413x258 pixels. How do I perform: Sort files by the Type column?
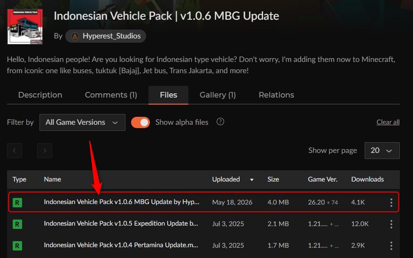(19, 179)
